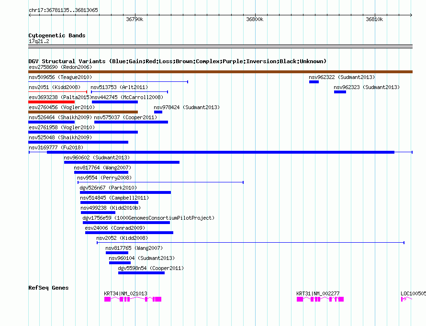The image size is (426, 326).
Task: Click the nsv962323 blue gain bar
Action: (340, 92)
